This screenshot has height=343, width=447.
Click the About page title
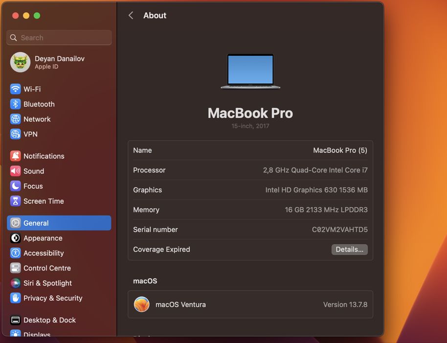tap(155, 15)
